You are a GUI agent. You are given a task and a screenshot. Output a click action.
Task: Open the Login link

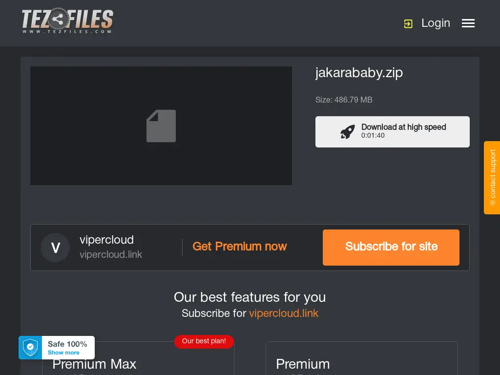coord(436,23)
